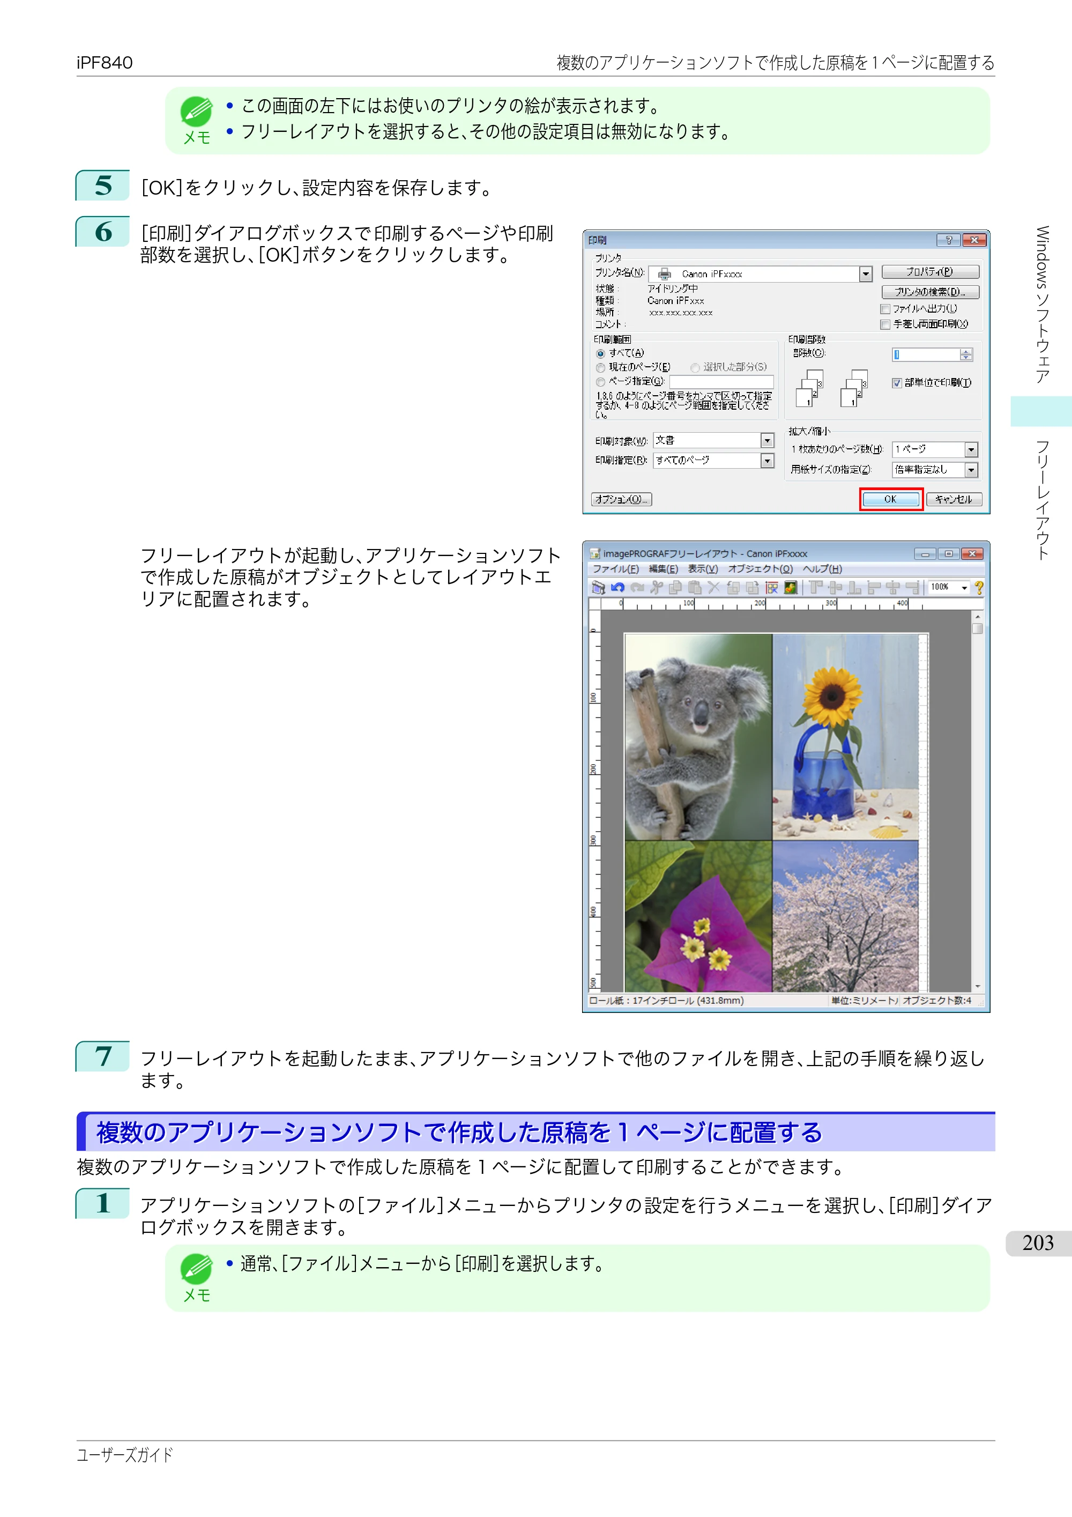The image size is (1072, 1517).
Task: Open the 100% zoom dropdown in Free Layout
Action: (964, 587)
